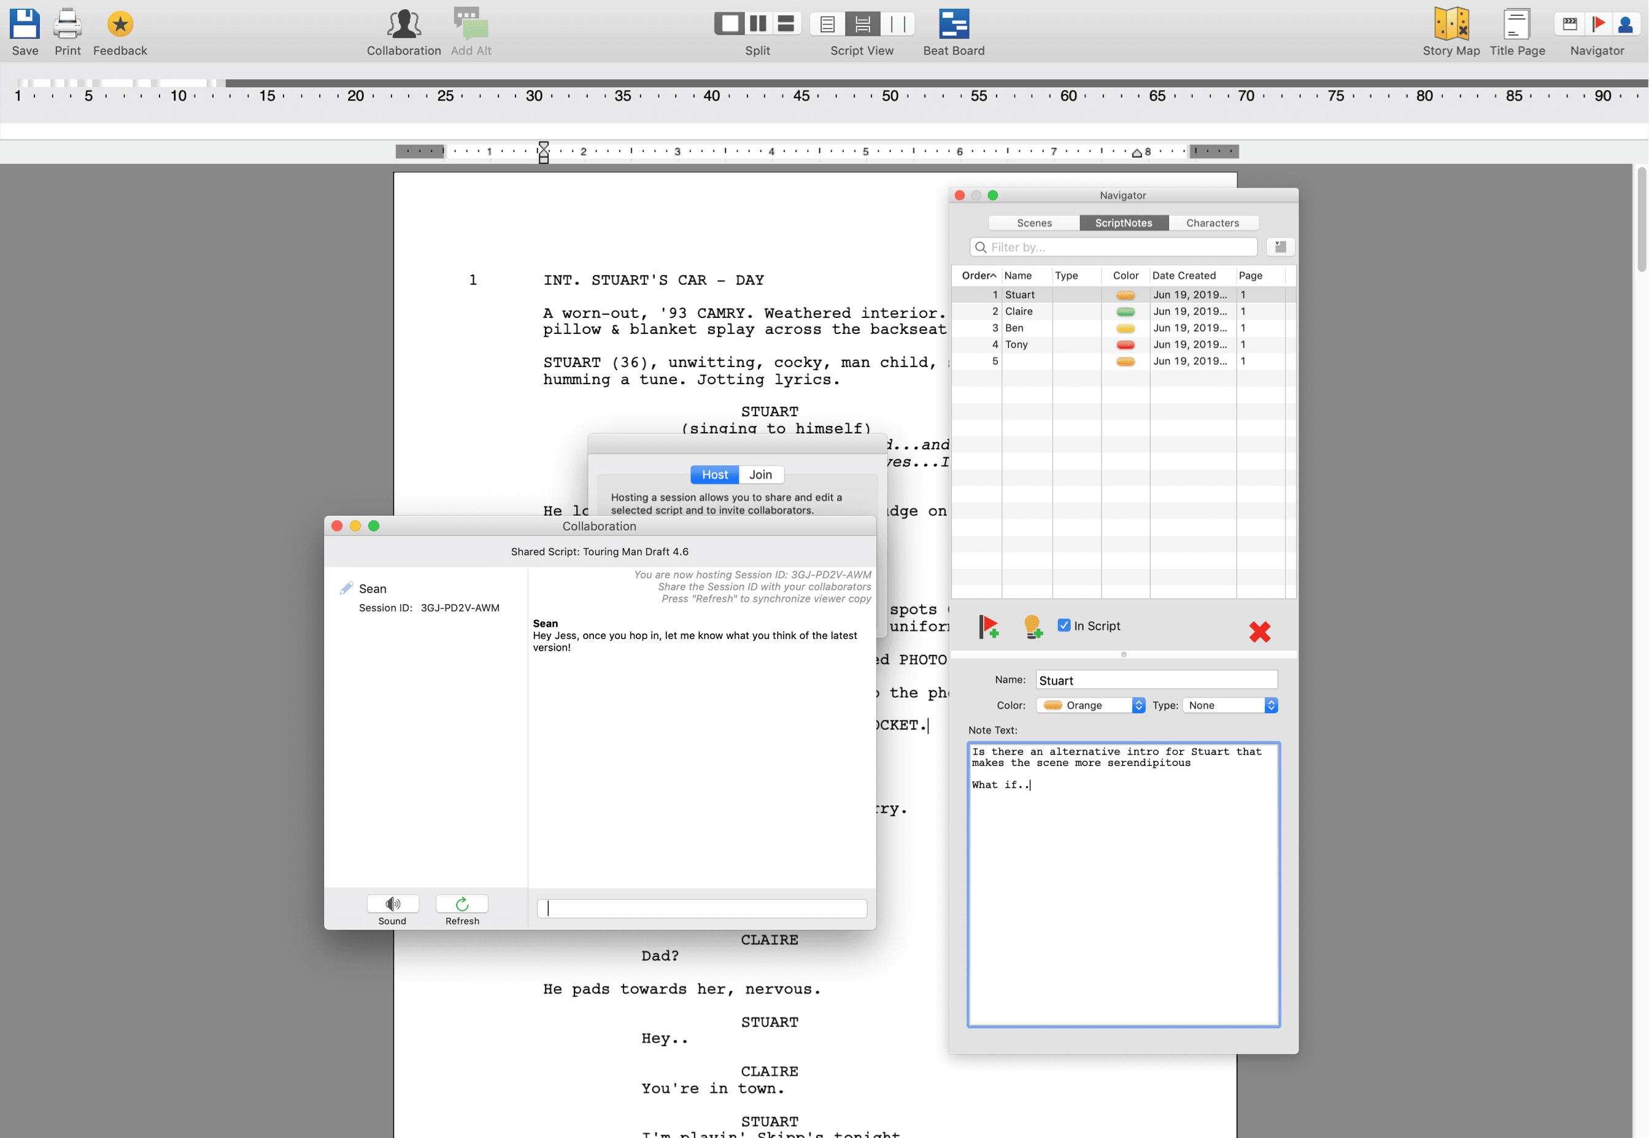Viewport: 1649px width, 1138px height.
Task: Add a new flag ScriptNote
Action: tap(989, 627)
